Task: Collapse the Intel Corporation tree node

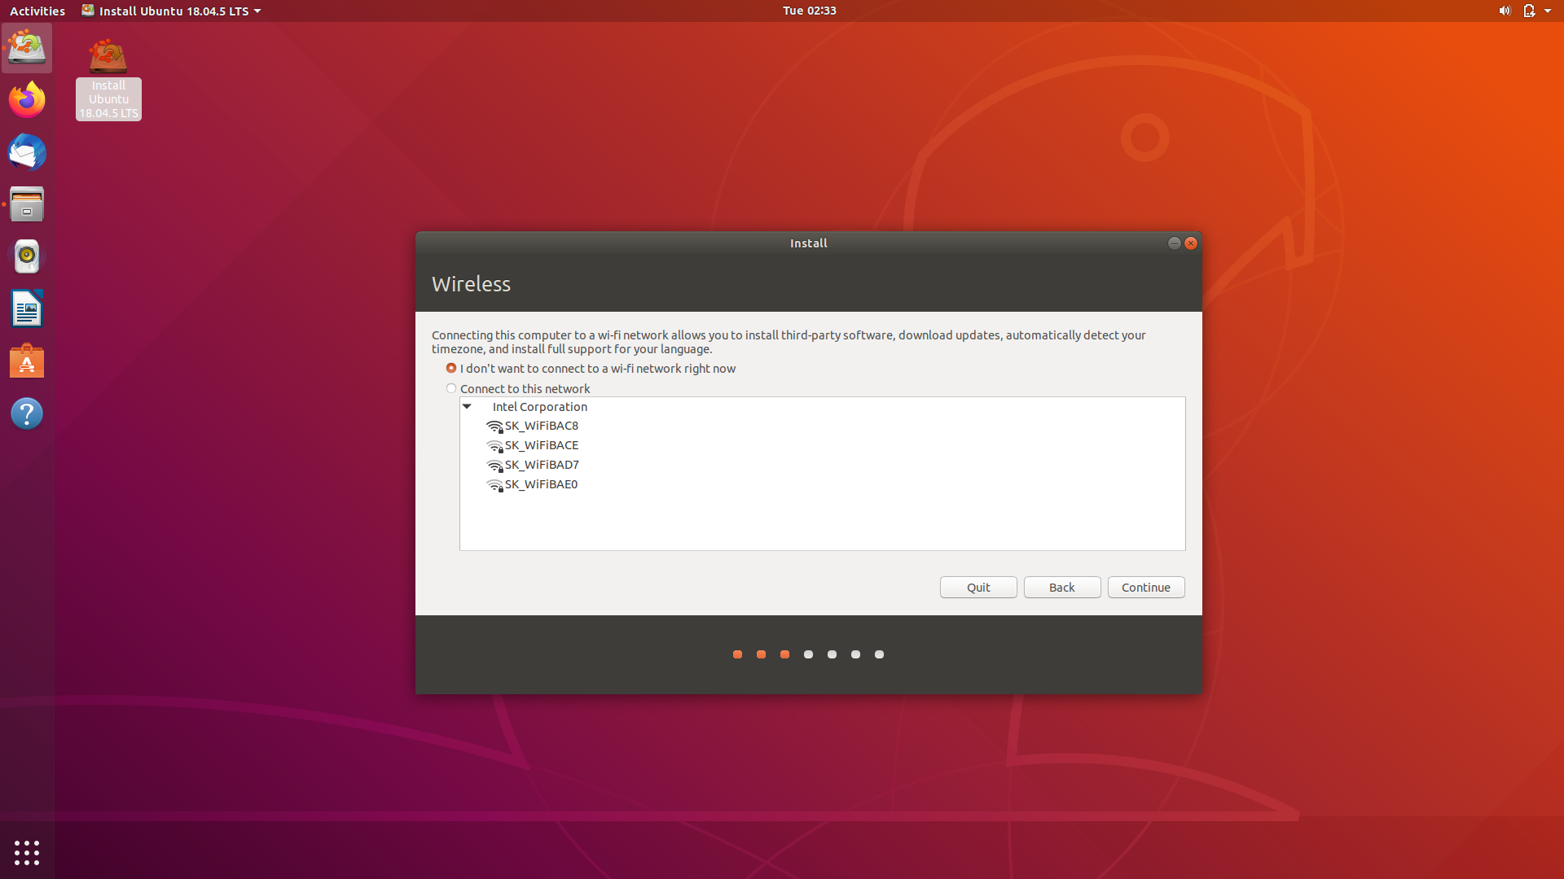Action: tap(468, 406)
